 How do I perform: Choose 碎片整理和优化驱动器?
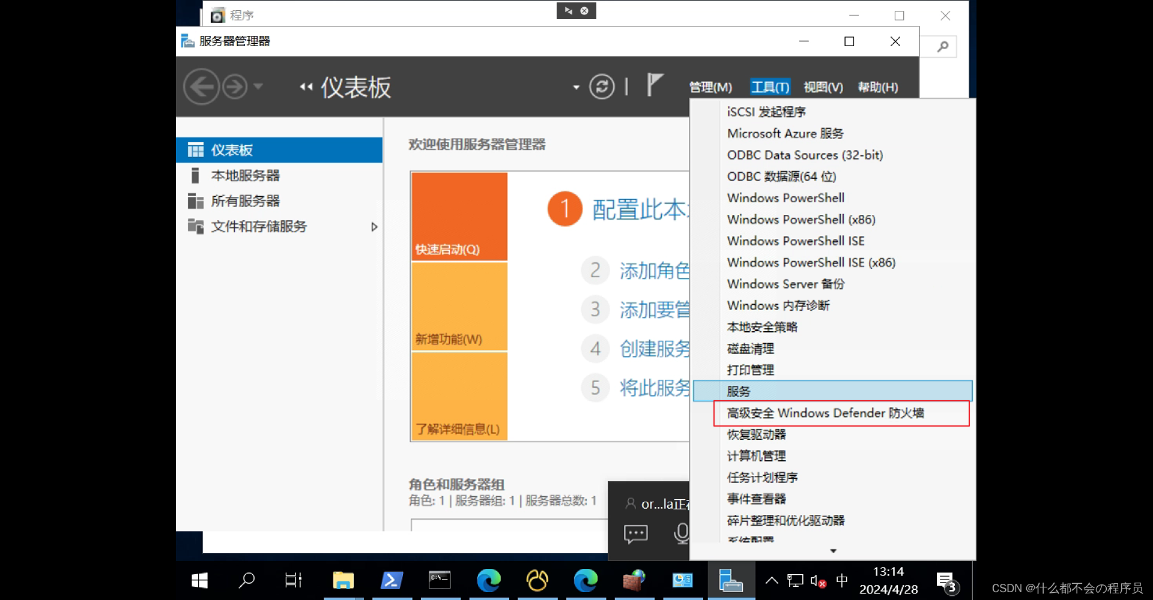pos(832,521)
